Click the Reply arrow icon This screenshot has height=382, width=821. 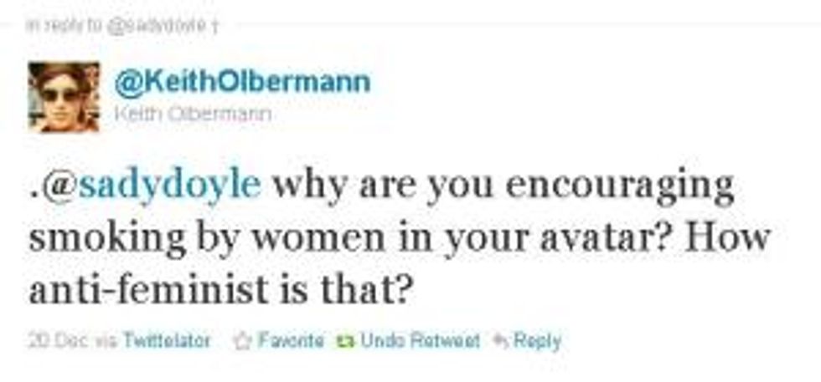tap(502, 341)
